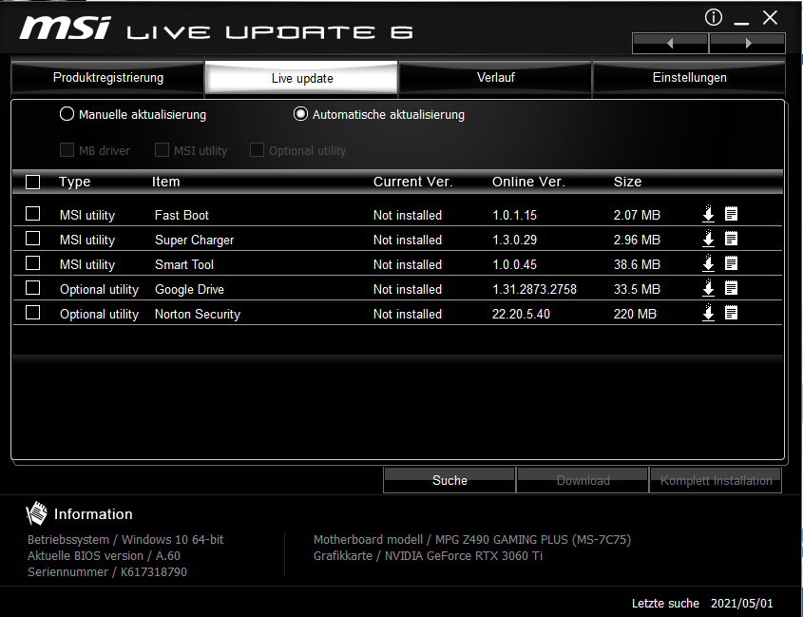The height and width of the screenshot is (617, 803).
Task: Click the download icon for Fast Boot
Action: [708, 214]
